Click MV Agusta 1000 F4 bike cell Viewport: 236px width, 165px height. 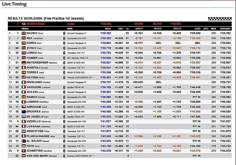tap(77, 58)
